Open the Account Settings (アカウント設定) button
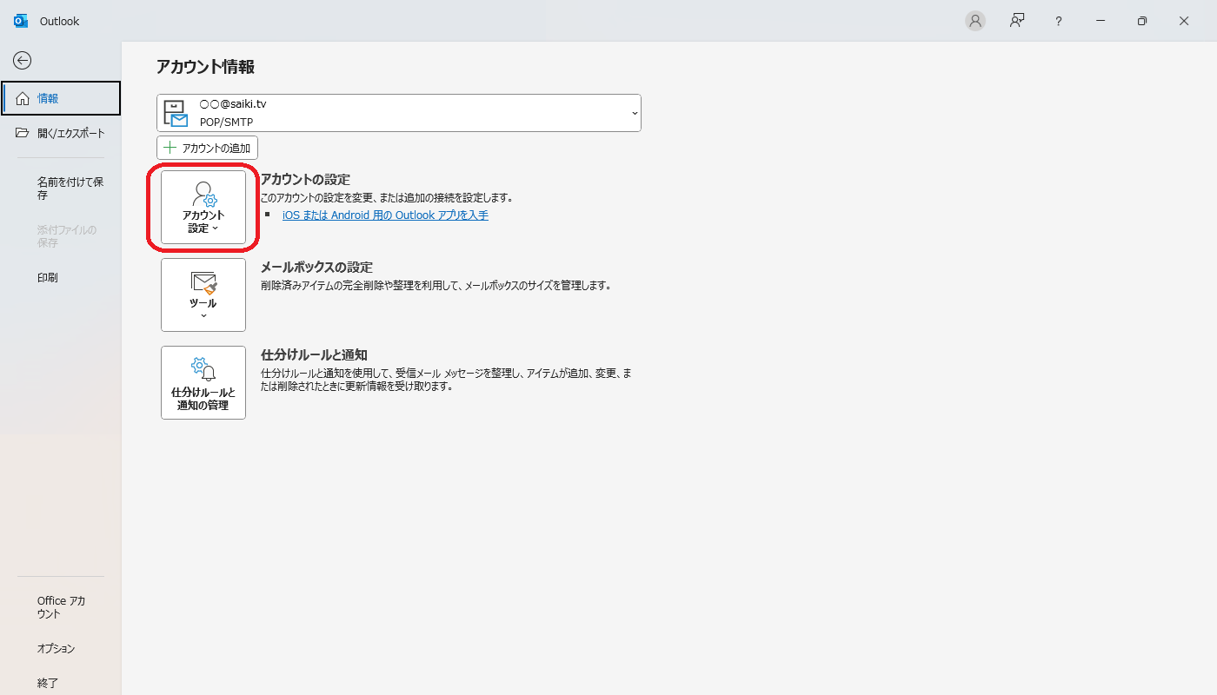The width and height of the screenshot is (1217, 695). pyautogui.click(x=203, y=208)
